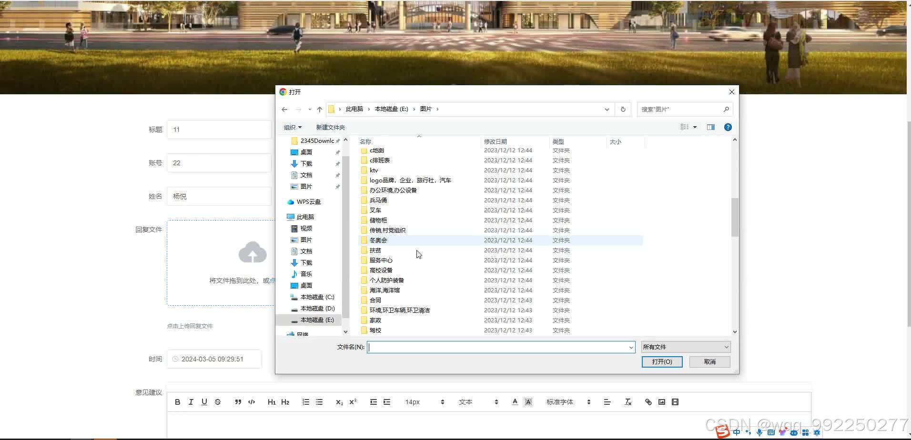Open file dialog help icon
Image resolution: width=911 pixels, height=440 pixels.
pos(728,127)
